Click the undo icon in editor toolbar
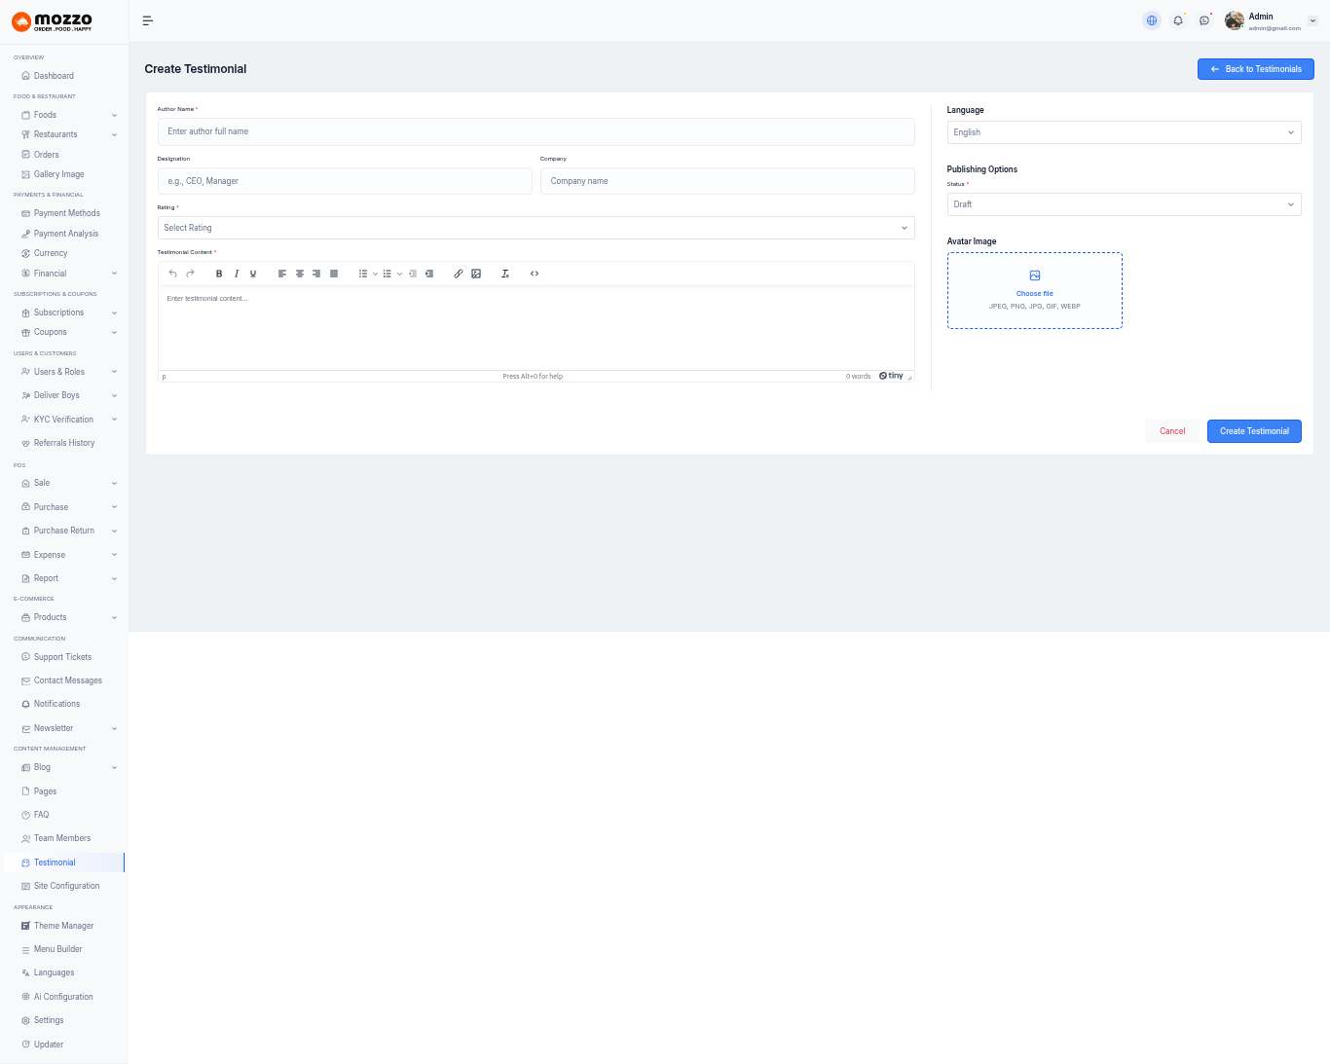1330x1064 pixels. point(173,274)
